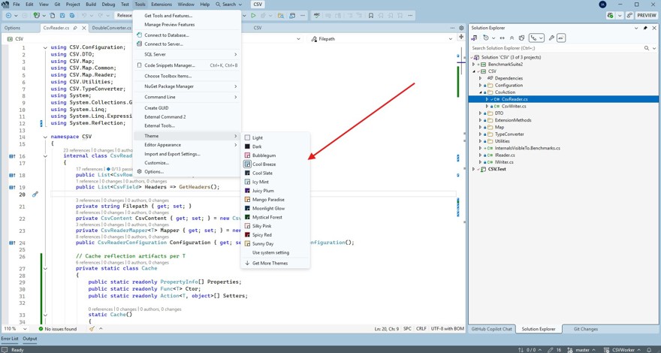Click the Start Debugging green play icon
Viewport: 661px width, 353px height.
click(253, 15)
